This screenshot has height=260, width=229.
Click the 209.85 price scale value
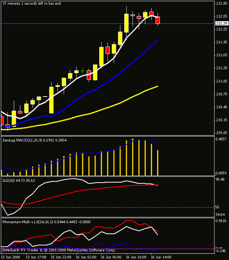click(222, 133)
